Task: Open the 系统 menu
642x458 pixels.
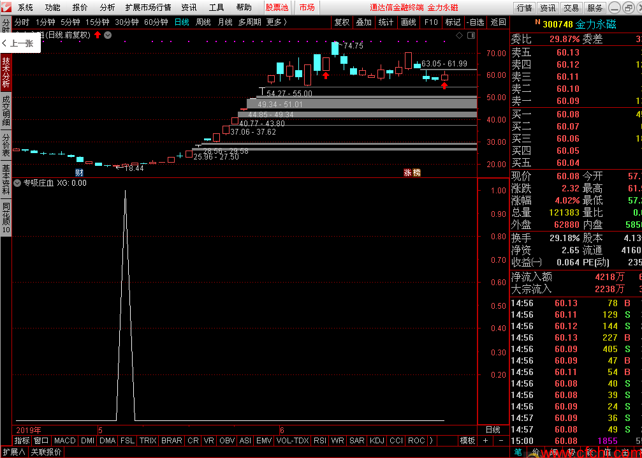Action: (26, 8)
